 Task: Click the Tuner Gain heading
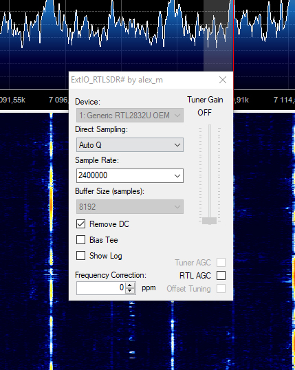pyautogui.click(x=205, y=100)
